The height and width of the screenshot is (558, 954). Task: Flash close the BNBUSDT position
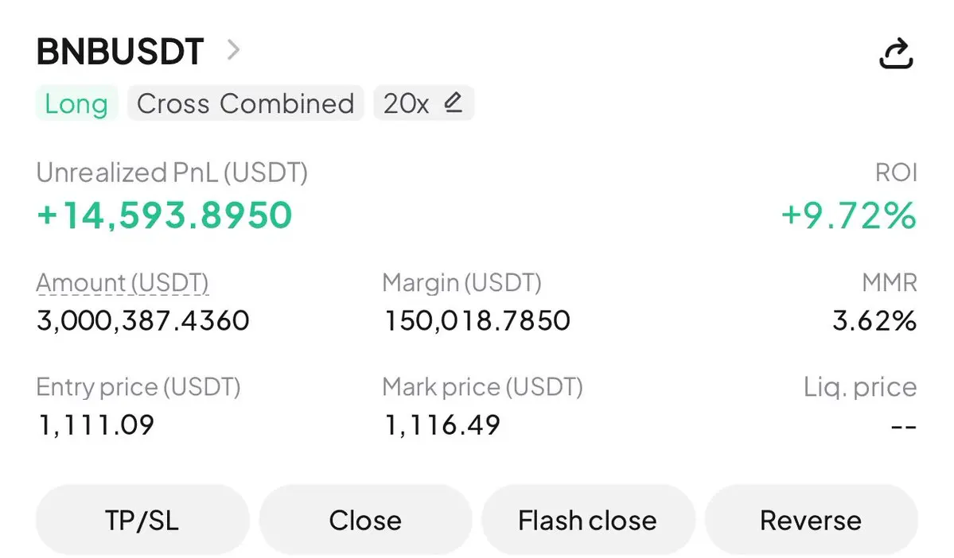(588, 521)
